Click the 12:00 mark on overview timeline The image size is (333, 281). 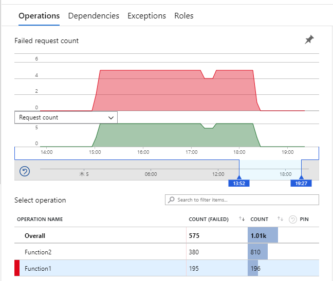coord(218,174)
